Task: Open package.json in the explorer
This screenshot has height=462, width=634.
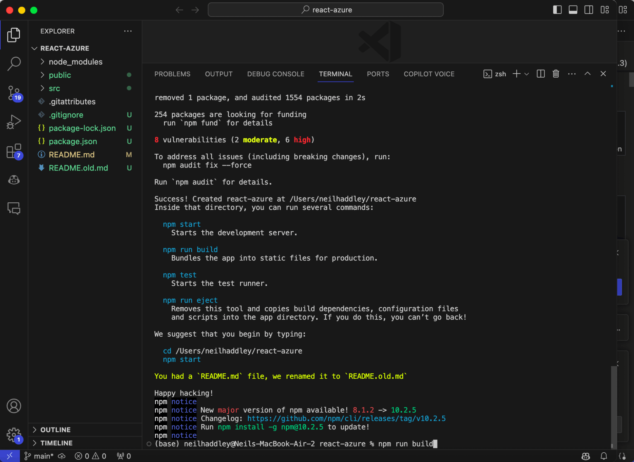Action: coord(73,141)
